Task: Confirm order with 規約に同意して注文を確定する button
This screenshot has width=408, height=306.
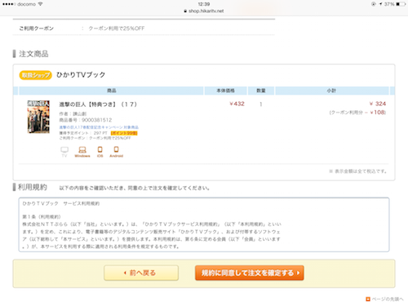Action: [250, 273]
